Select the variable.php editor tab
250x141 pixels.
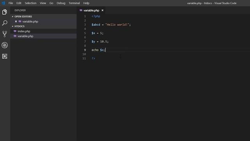pos(91,11)
